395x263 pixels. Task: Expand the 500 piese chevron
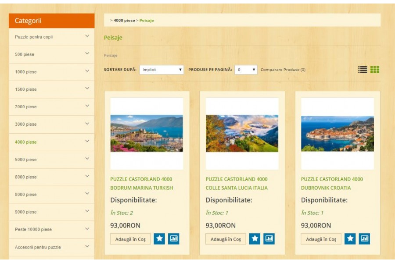(87, 53)
